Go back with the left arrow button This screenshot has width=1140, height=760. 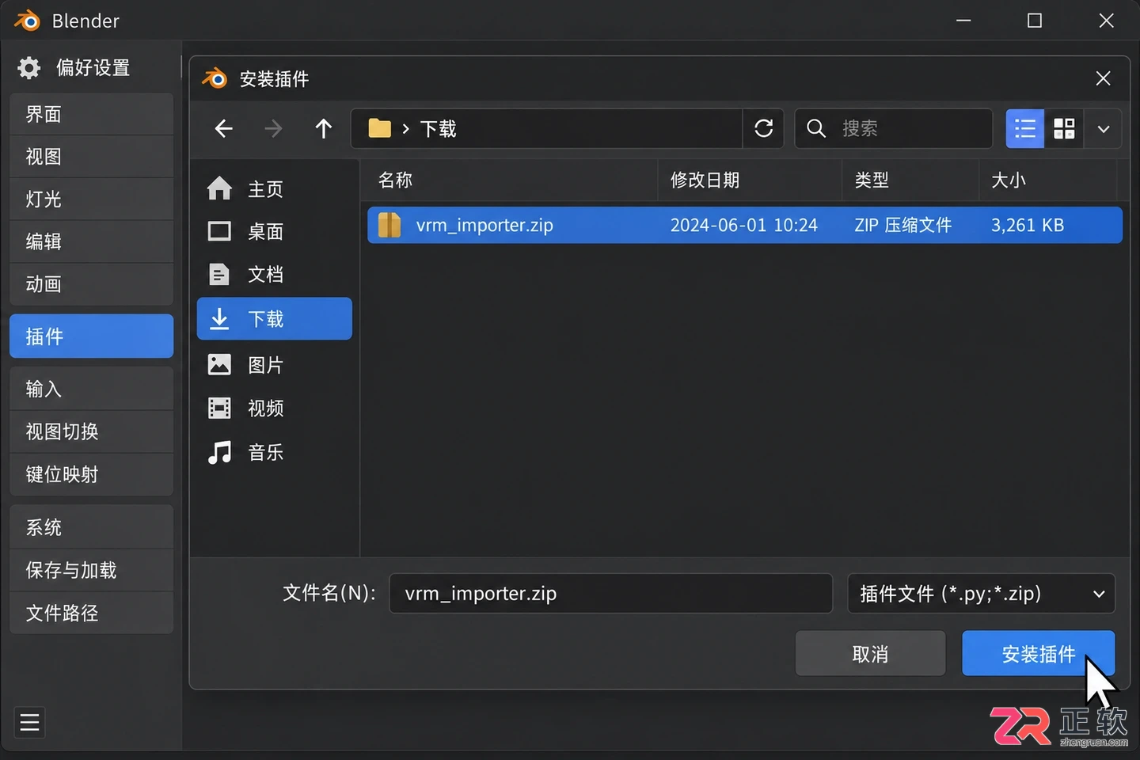point(224,128)
